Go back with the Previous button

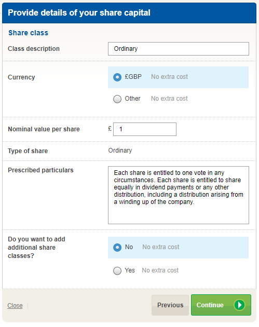[x=170, y=305]
